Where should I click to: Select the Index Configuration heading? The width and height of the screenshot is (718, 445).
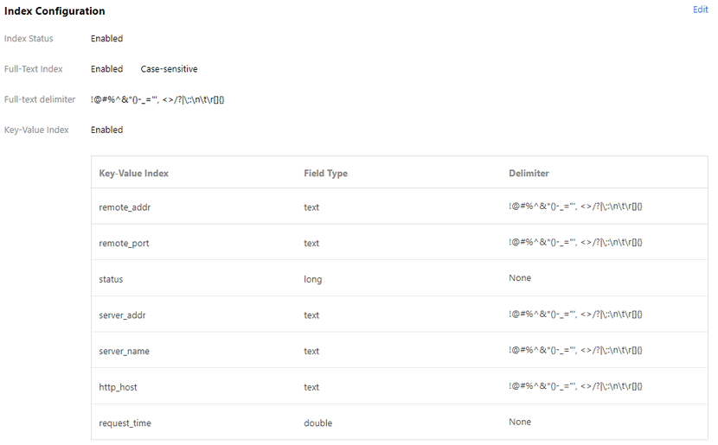coord(54,11)
